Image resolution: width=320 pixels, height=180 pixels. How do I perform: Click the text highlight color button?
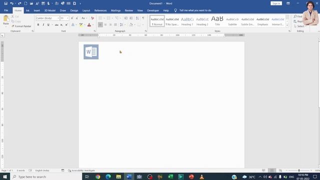tap(81, 25)
